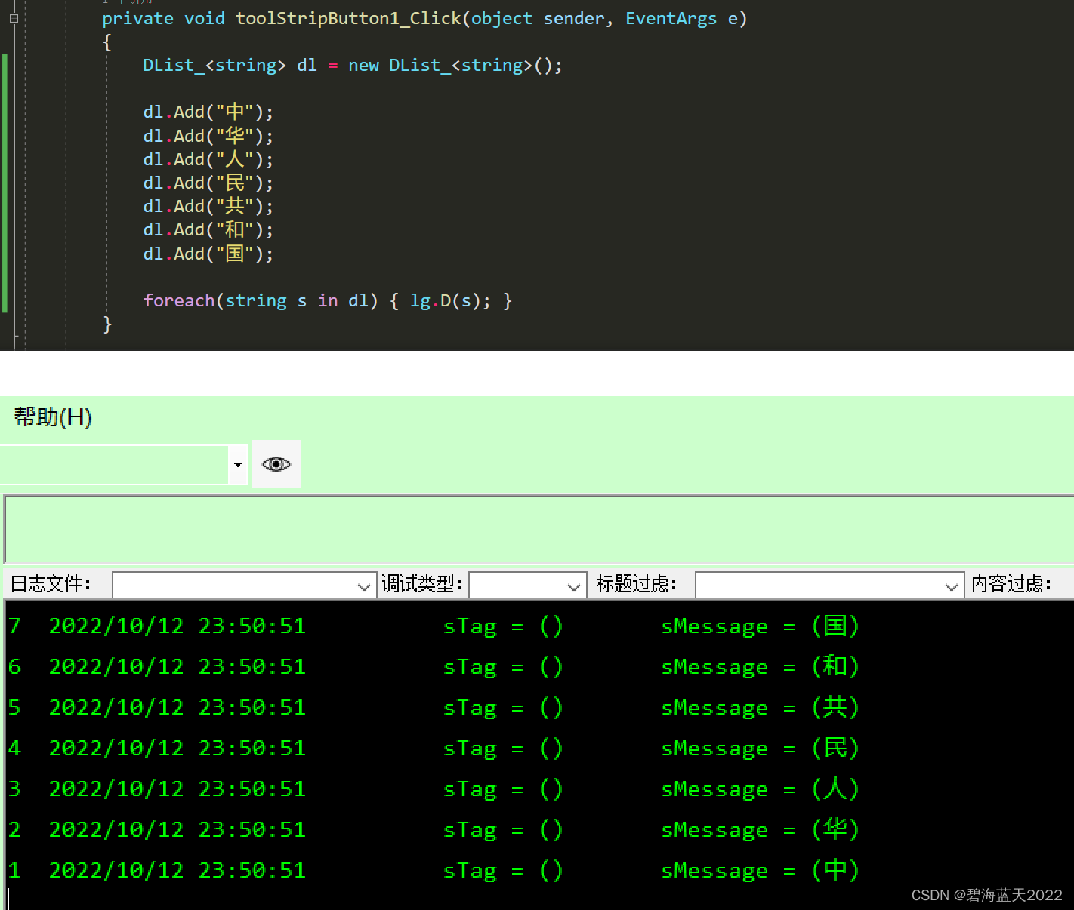Collapse the toolStripButton1_Click method outline
The width and height of the screenshot is (1074, 910).
[14, 18]
